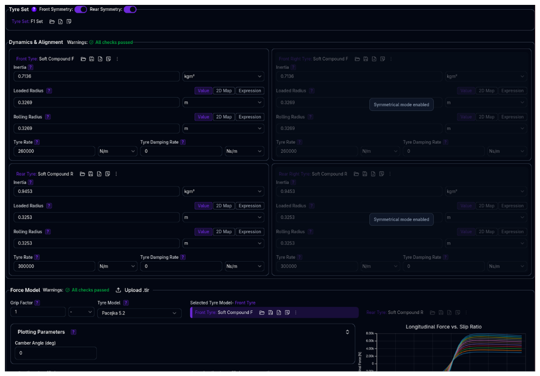Disable the Front Symmetry toggle
Screen dimensions: 540x376
click(81, 9)
